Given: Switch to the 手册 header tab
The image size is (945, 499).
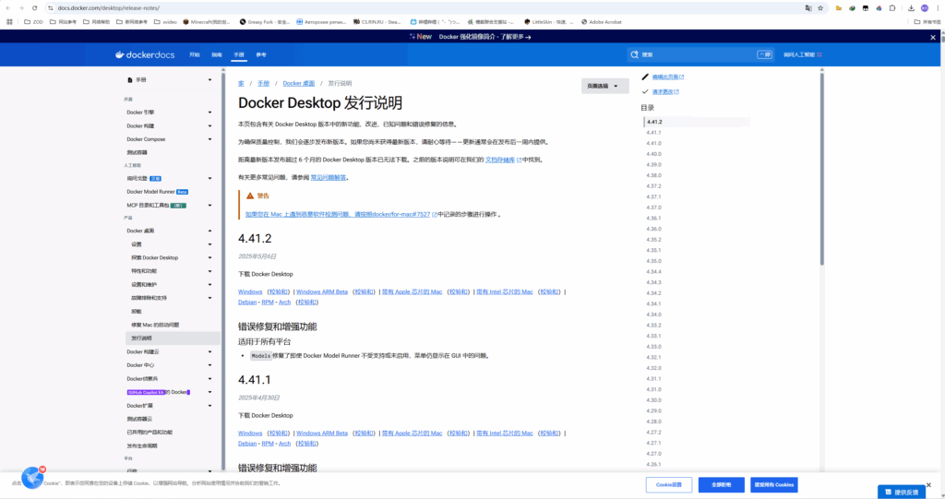Looking at the screenshot, I should (x=239, y=54).
